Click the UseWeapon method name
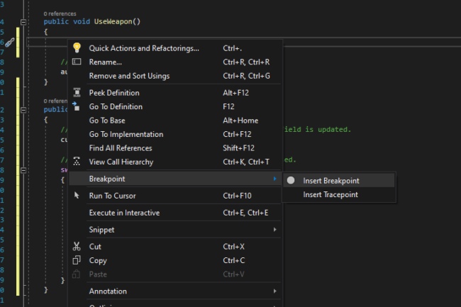Image resolution: width=461 pixels, height=307 pixels. tap(113, 21)
